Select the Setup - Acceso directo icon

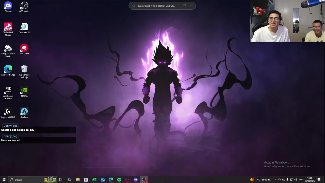pos(8,51)
